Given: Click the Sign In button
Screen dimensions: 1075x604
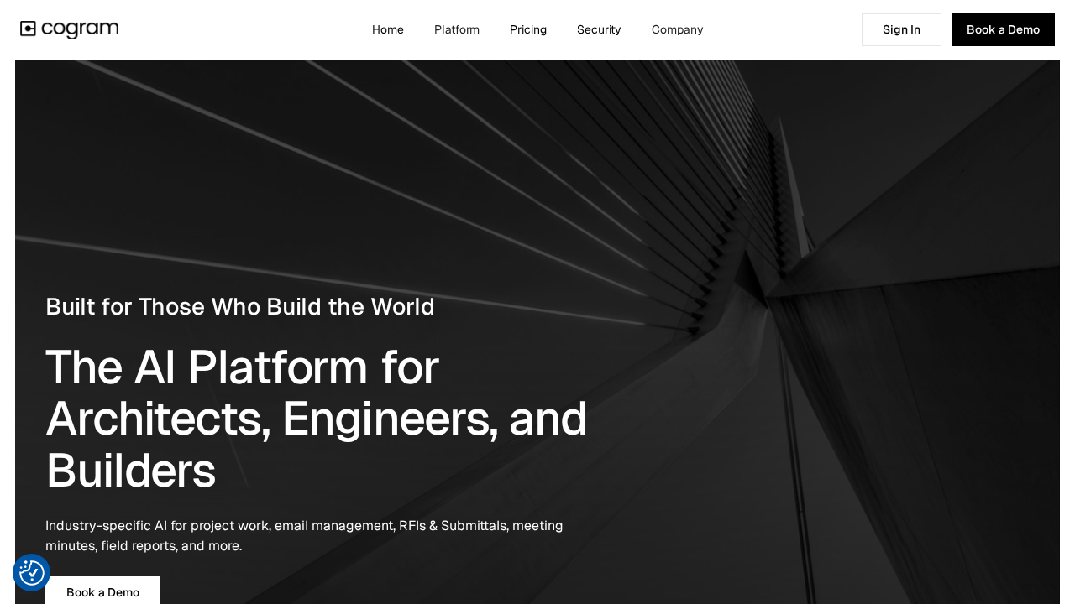Looking at the screenshot, I should point(901,29).
